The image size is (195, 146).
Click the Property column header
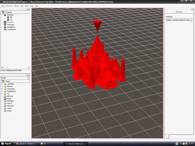click(15, 12)
